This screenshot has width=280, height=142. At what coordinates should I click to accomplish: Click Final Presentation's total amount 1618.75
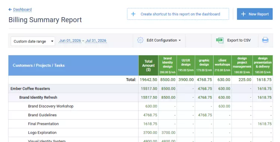click(x=150, y=124)
